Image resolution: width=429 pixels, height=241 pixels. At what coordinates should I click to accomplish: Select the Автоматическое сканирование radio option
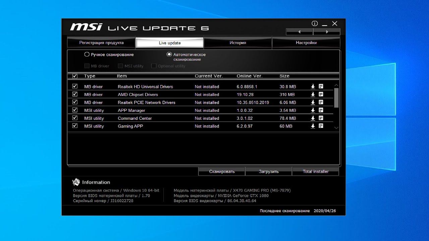[x=169, y=54]
